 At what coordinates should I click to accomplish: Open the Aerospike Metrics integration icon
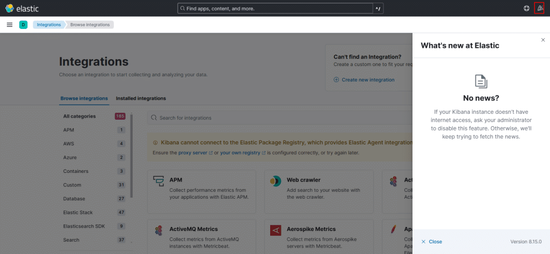[x=276, y=230]
